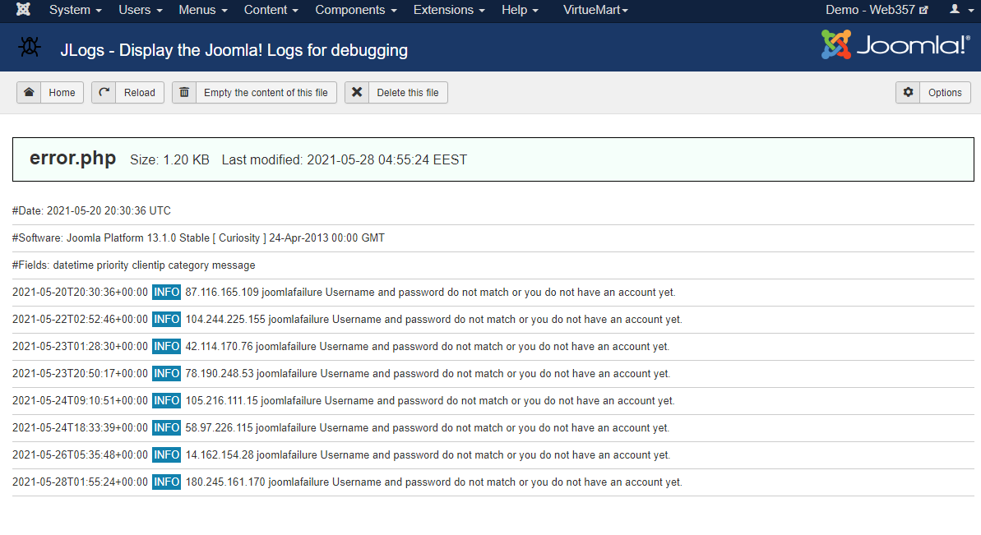Click timestamp 2021-05-24T09:10:51+00:00
The image size is (981, 535).
coord(80,400)
